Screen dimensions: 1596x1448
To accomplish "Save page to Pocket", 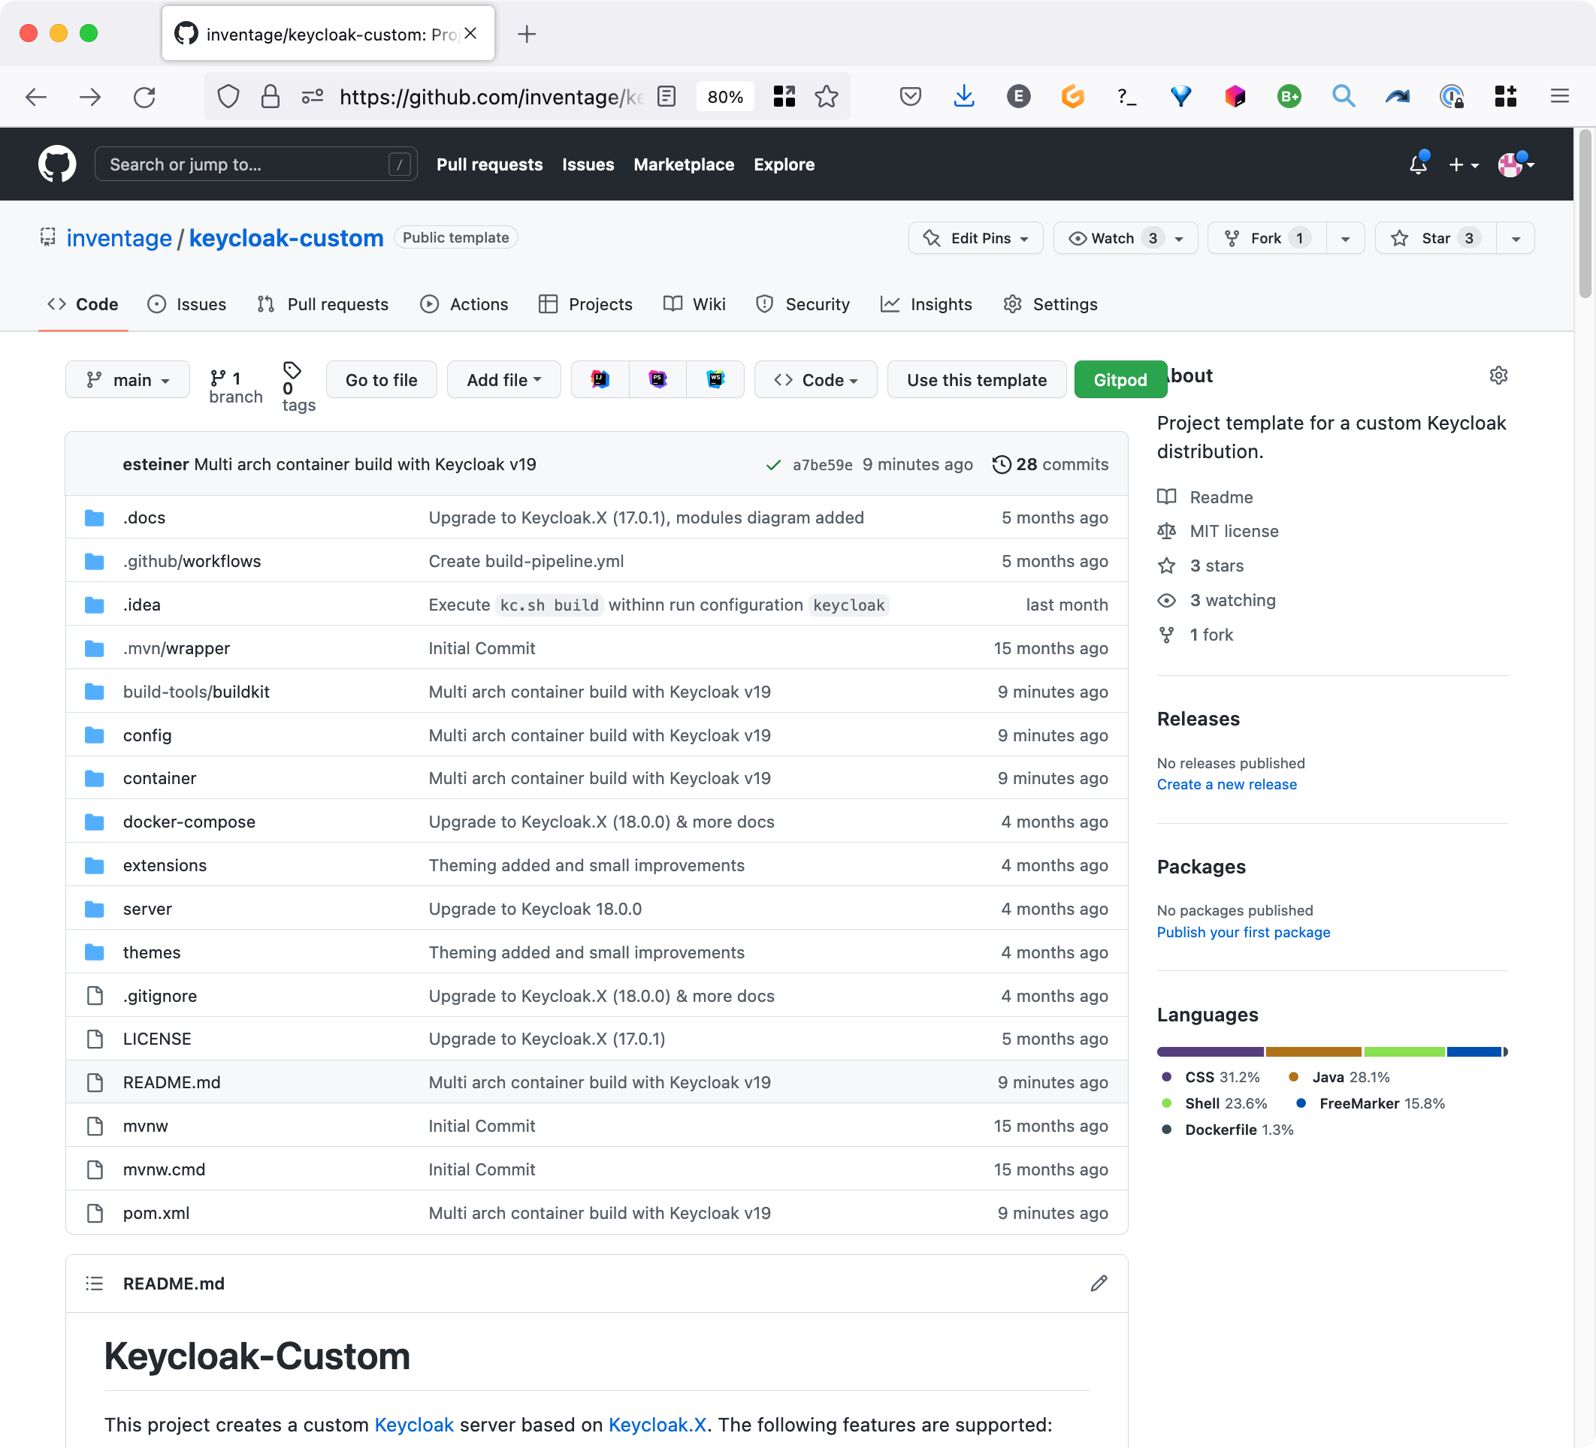I will (911, 97).
